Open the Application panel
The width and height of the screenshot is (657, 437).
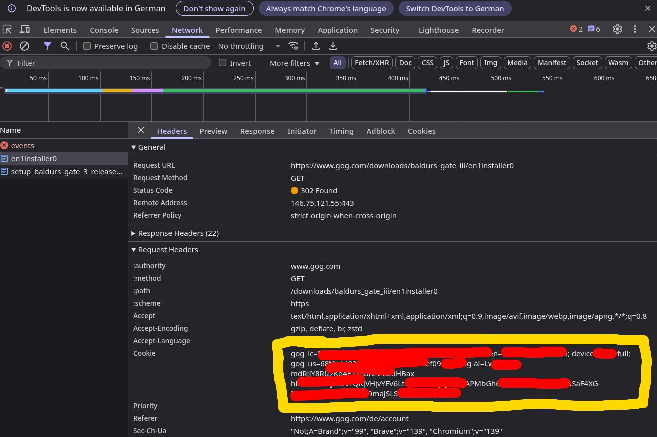click(x=337, y=30)
